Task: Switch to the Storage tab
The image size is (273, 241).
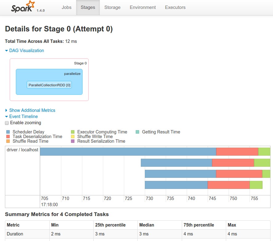Action: pos(112,7)
